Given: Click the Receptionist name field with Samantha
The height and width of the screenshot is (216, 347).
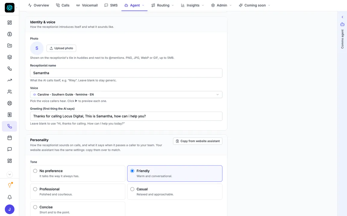Looking at the screenshot, I should 126,73.
